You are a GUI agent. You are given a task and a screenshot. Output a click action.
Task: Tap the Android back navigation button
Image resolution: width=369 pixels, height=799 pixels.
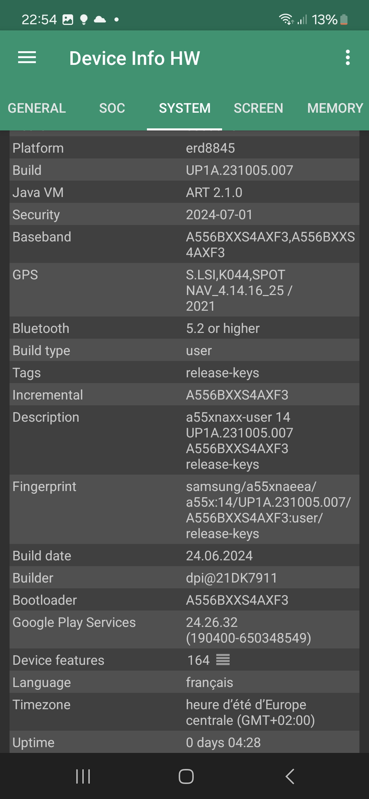pyautogui.click(x=290, y=776)
